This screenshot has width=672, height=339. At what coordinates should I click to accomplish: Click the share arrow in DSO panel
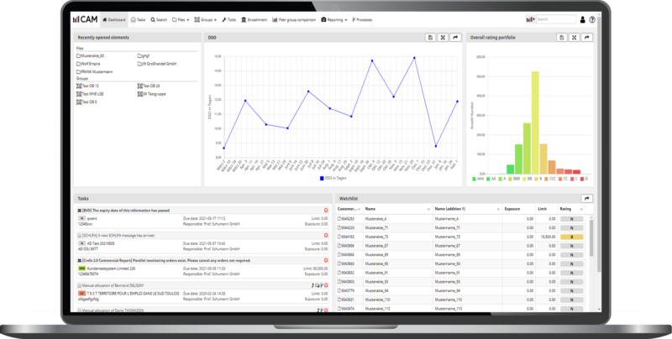click(455, 38)
